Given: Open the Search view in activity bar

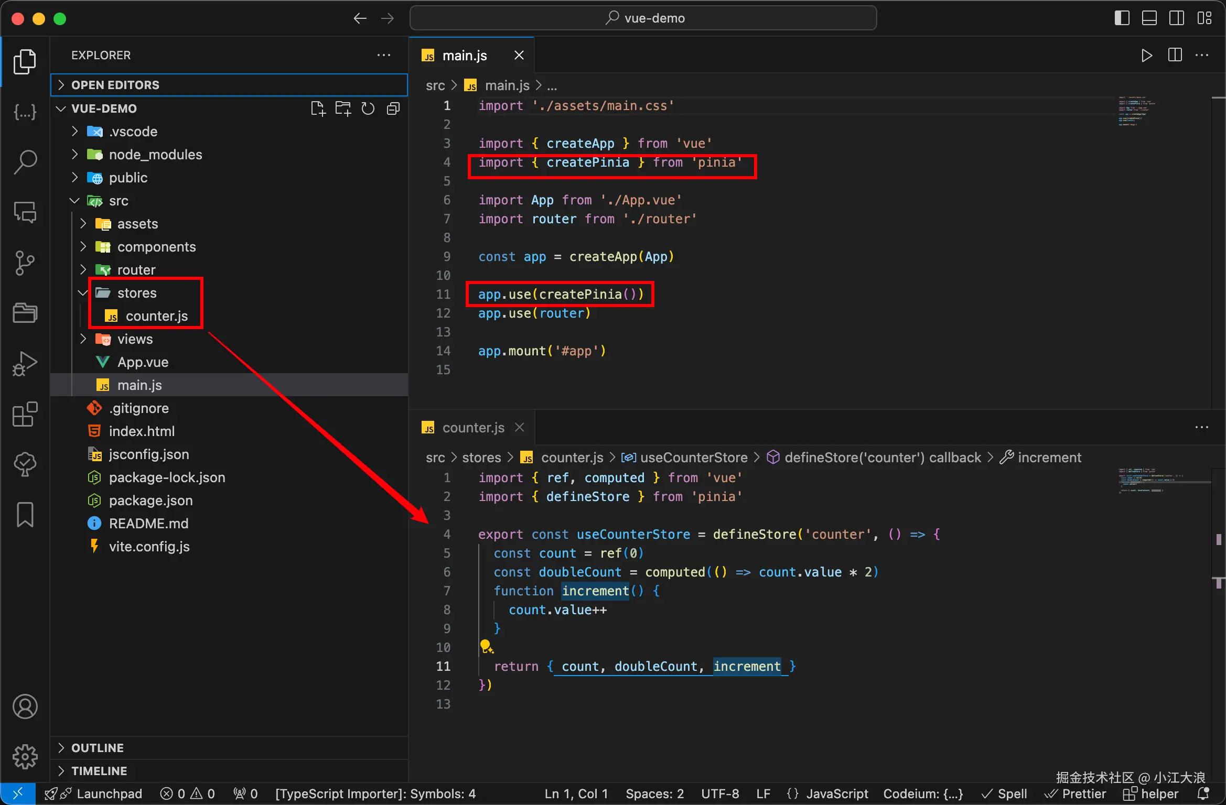Looking at the screenshot, I should 25,162.
